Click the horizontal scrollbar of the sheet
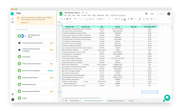The width and height of the screenshot is (182, 110). [x=81, y=98]
